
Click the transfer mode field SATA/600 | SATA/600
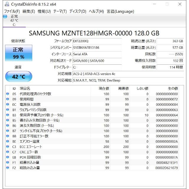pos(97,61)
